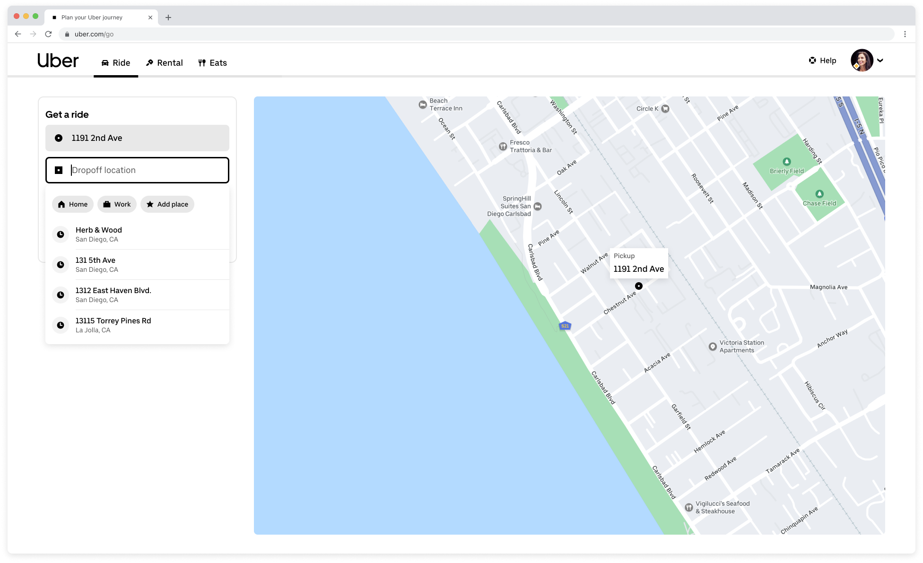Click Vigilucci's Seafood & Steakhouse marker

(689, 508)
